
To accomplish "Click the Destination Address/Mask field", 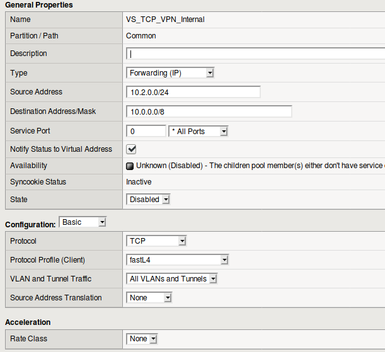I will coord(209,111).
